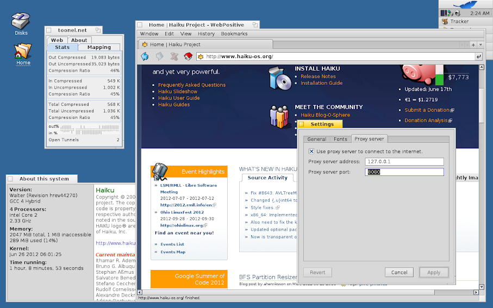Click the Haiku website link in About window
Screen dimensions: 493x308
(115, 243)
